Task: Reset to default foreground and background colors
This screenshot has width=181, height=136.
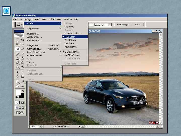Action: 17,97
